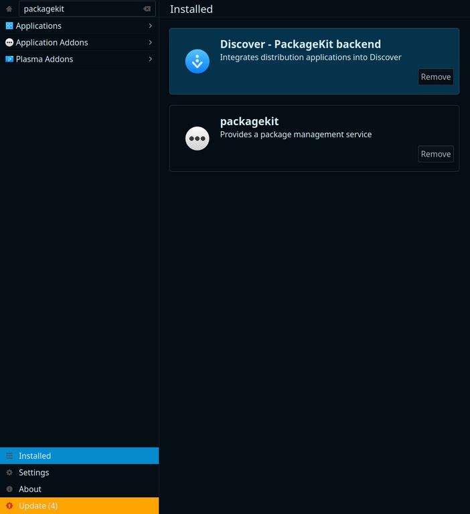Image resolution: width=470 pixels, height=514 pixels.
Task: Open the Update (4) page label
Action: click(x=38, y=506)
